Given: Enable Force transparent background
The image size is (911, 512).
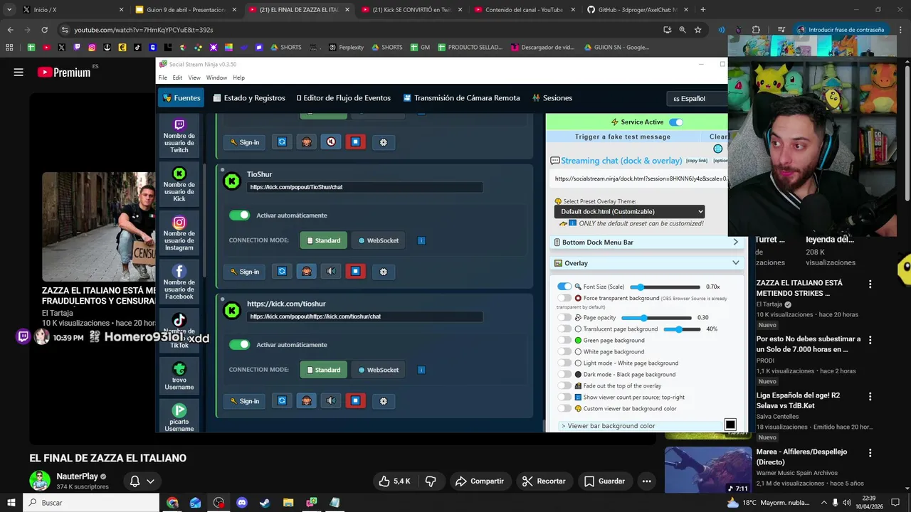Looking at the screenshot, I should tap(564, 298).
